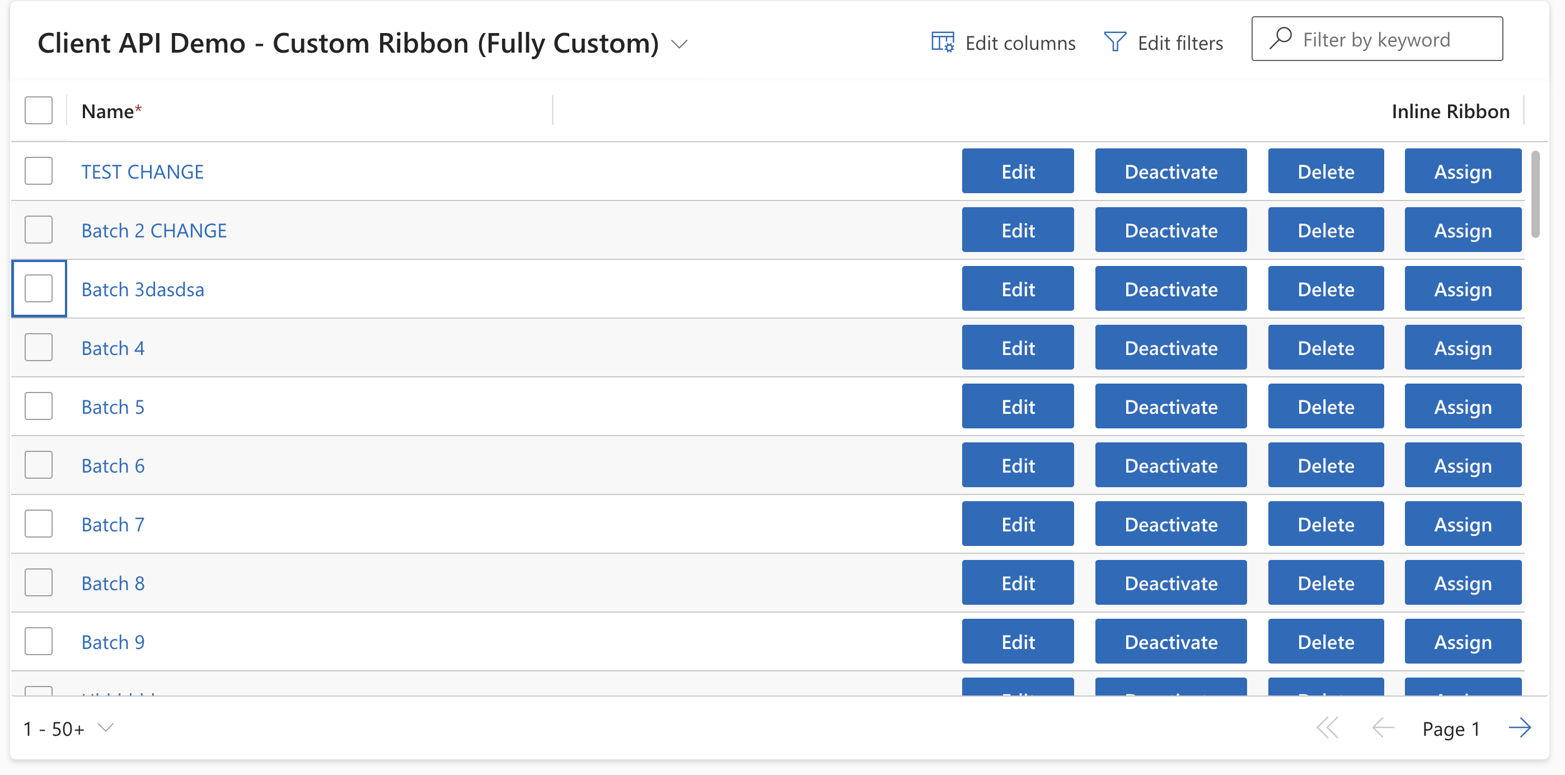Screen dimensions: 1565x775
Task: Click Deactivate for Batch 2 CHANGE
Action: pyautogui.click(x=1170, y=230)
